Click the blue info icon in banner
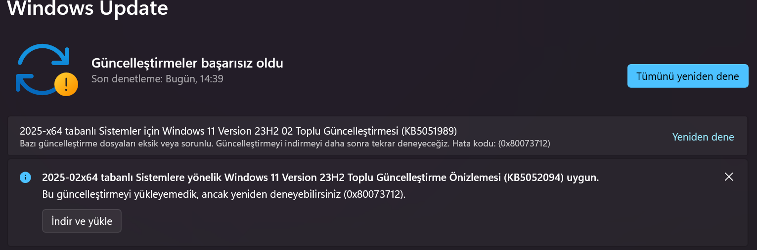The height and width of the screenshot is (250, 757). [x=25, y=178]
